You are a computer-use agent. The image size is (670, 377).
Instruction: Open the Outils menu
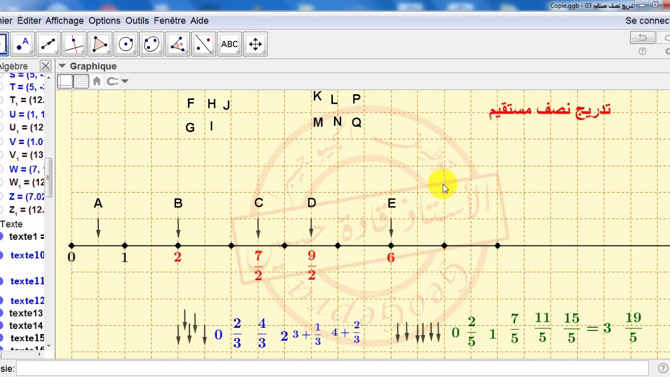click(137, 20)
